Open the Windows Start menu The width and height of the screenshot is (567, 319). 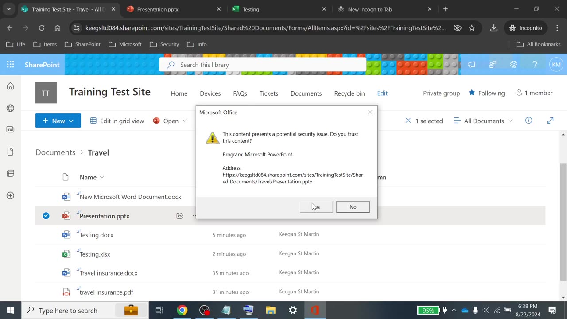pyautogui.click(x=11, y=310)
